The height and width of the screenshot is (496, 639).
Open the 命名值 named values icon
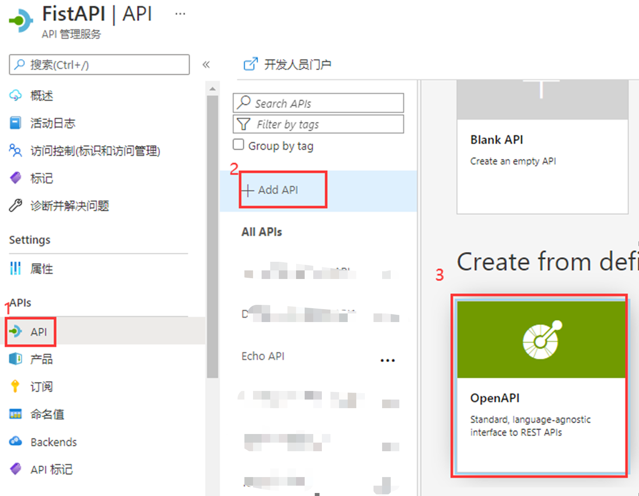pyautogui.click(x=15, y=414)
